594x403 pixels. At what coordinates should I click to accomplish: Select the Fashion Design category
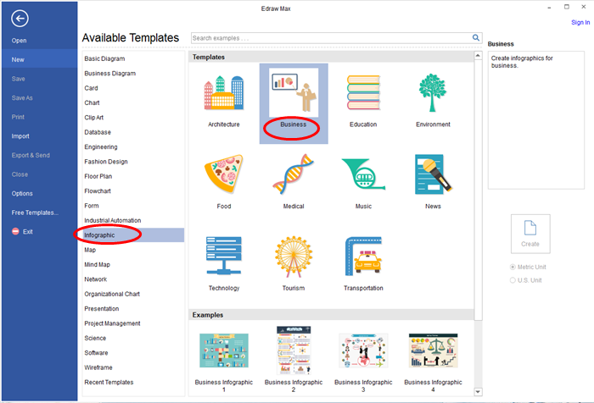[106, 162]
